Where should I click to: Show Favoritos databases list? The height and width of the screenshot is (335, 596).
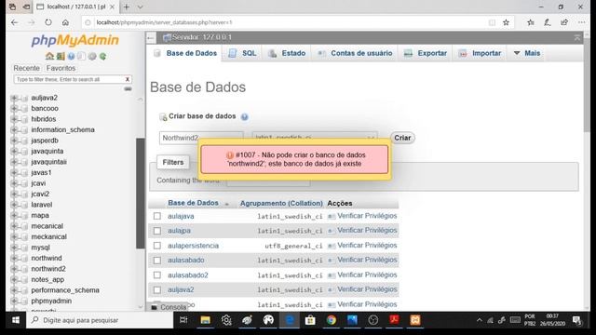tap(61, 68)
